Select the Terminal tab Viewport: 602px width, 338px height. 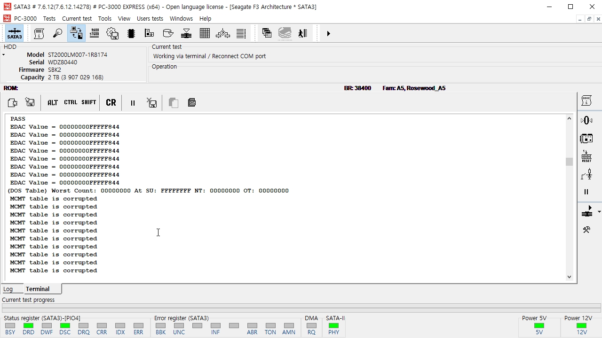[x=38, y=289]
